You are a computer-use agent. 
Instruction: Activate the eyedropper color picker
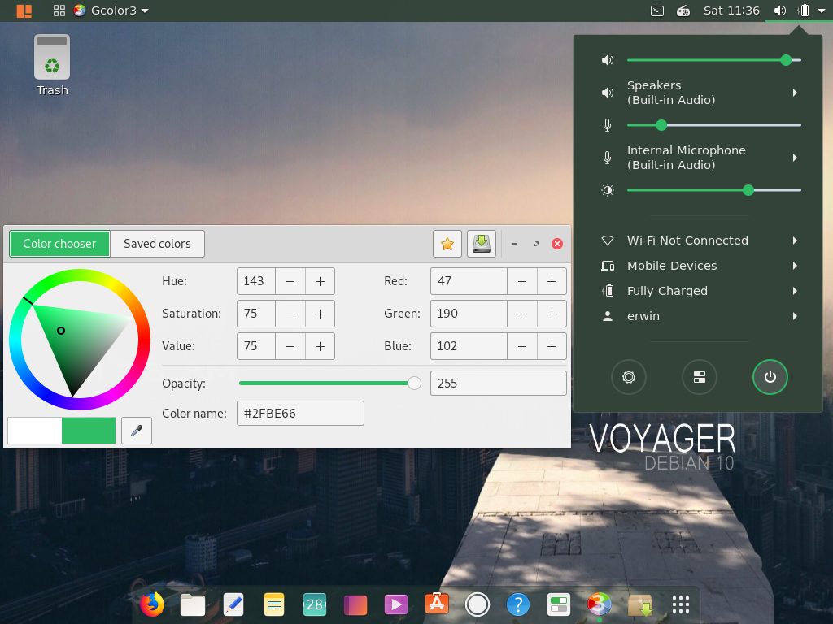[x=137, y=431]
